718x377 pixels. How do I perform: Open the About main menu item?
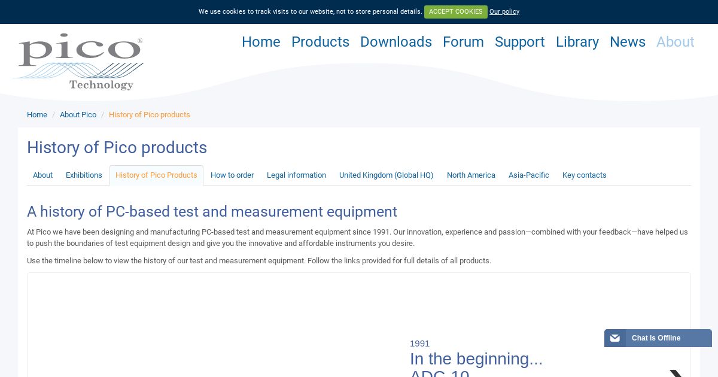(x=676, y=42)
